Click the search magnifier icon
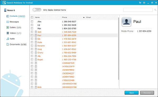This screenshot has width=158, height=97. click(155, 10)
